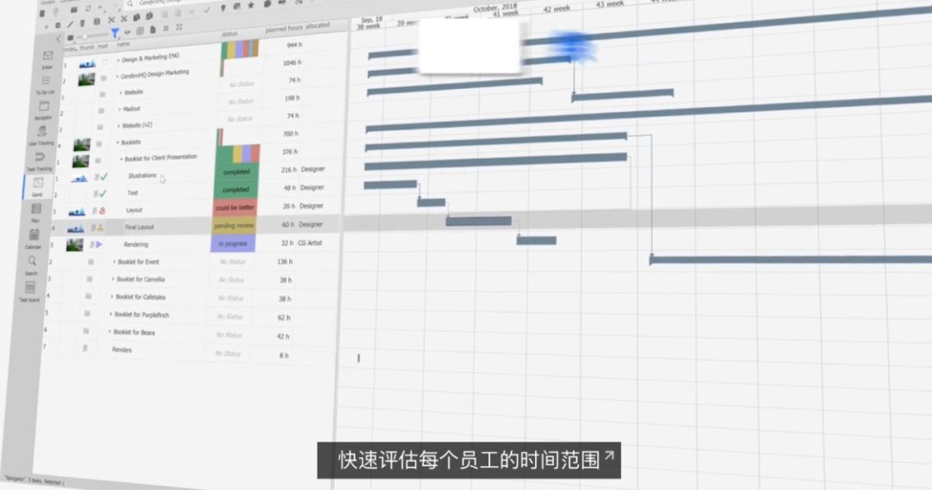Viewport: 932px width, 490px height.
Task: Click the pending review status cell
Action: [234, 226]
